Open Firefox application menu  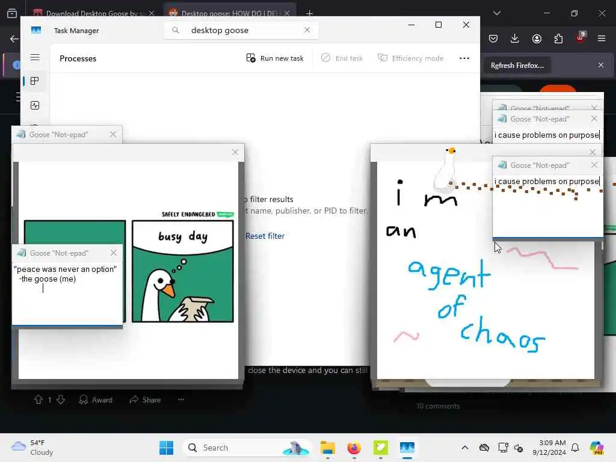602,38
